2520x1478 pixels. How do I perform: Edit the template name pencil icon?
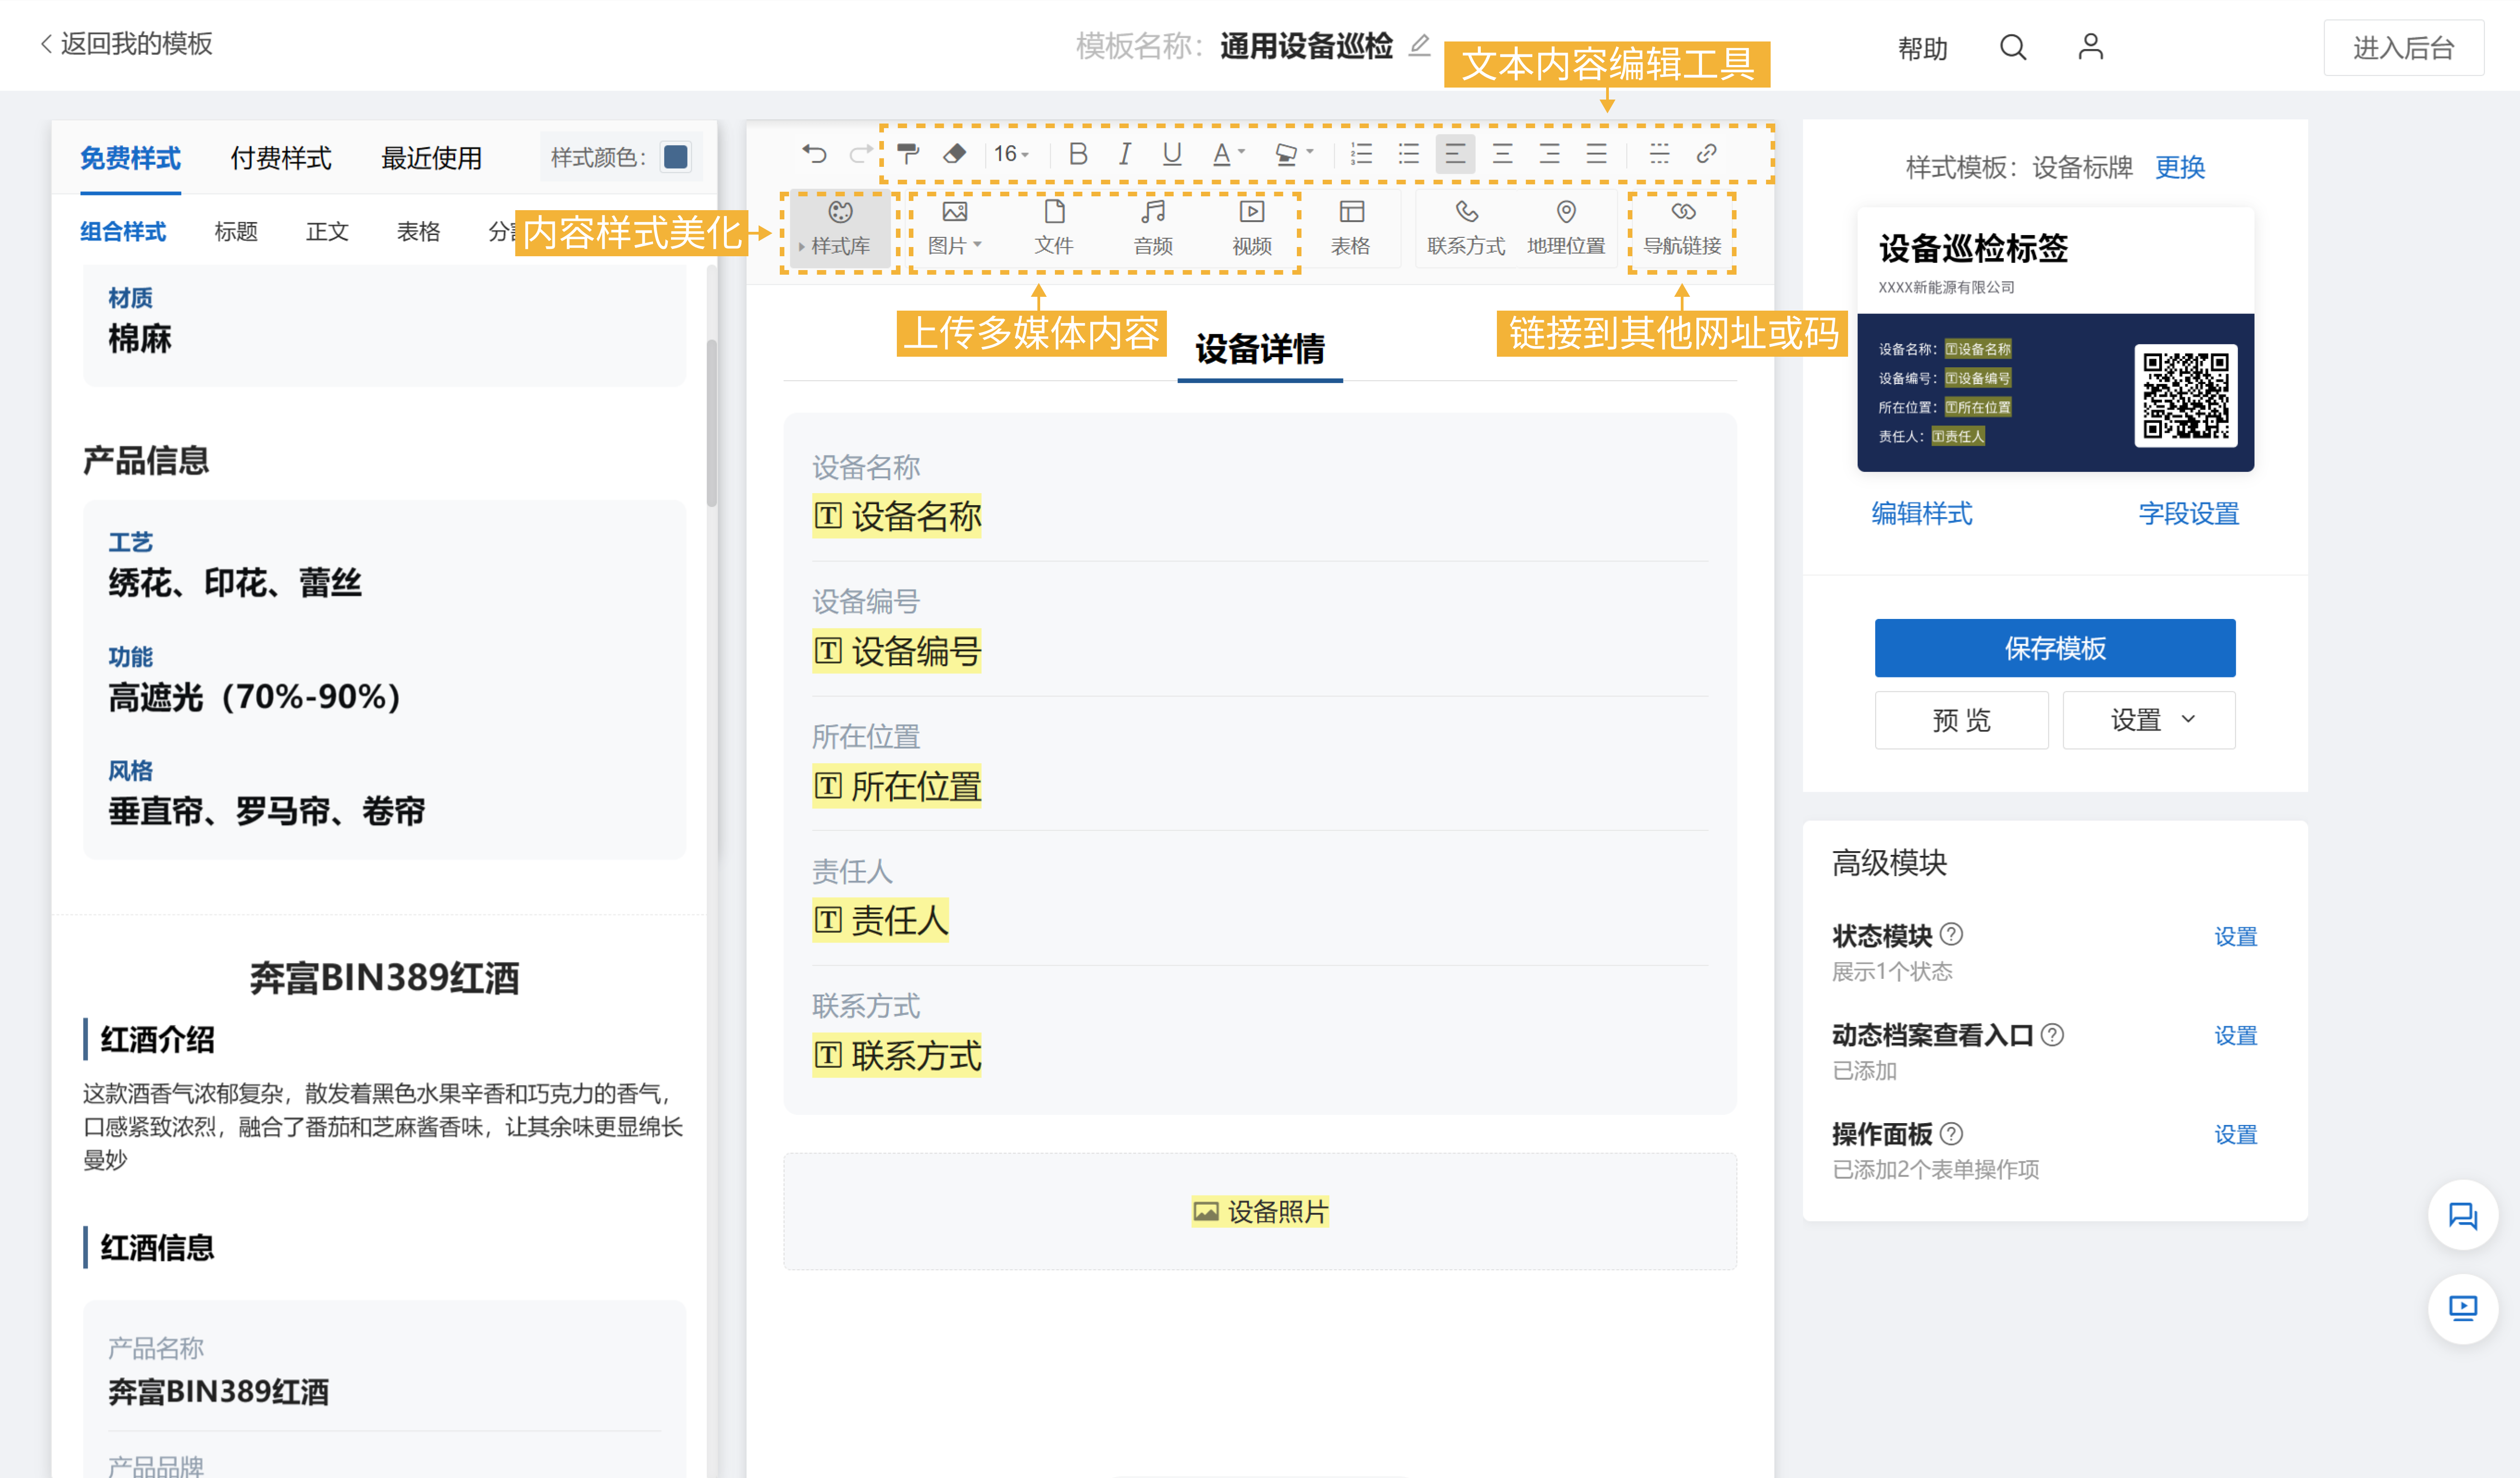point(1419,46)
